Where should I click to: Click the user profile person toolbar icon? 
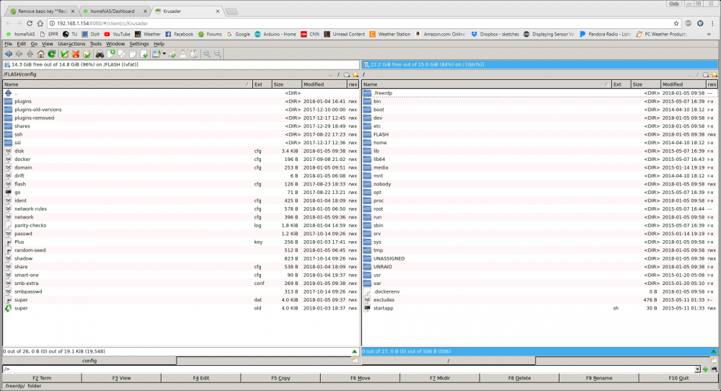pyautogui.click(x=183, y=54)
